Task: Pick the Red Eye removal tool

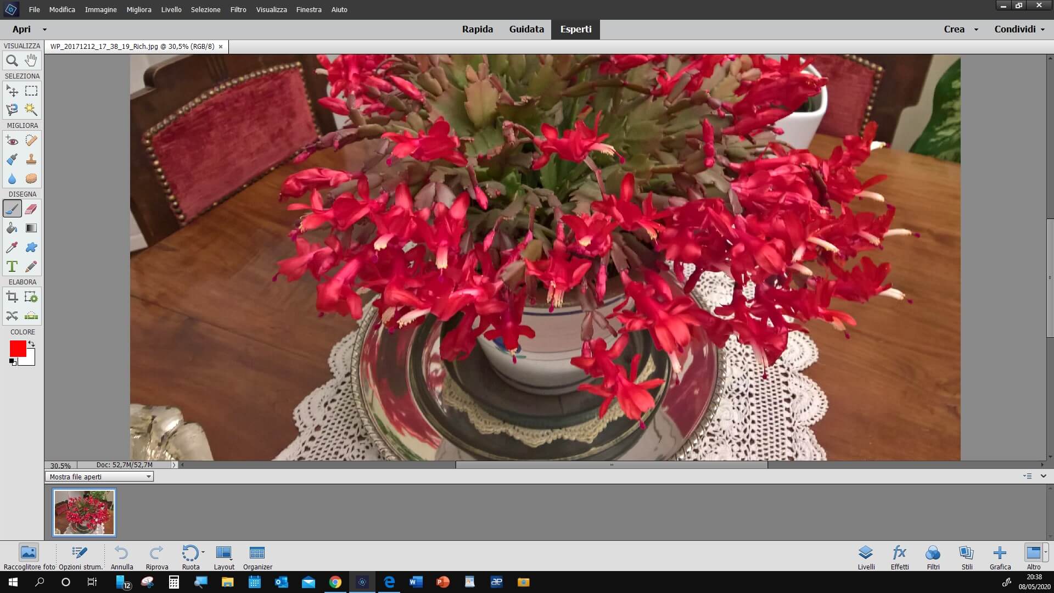Action: tap(12, 141)
